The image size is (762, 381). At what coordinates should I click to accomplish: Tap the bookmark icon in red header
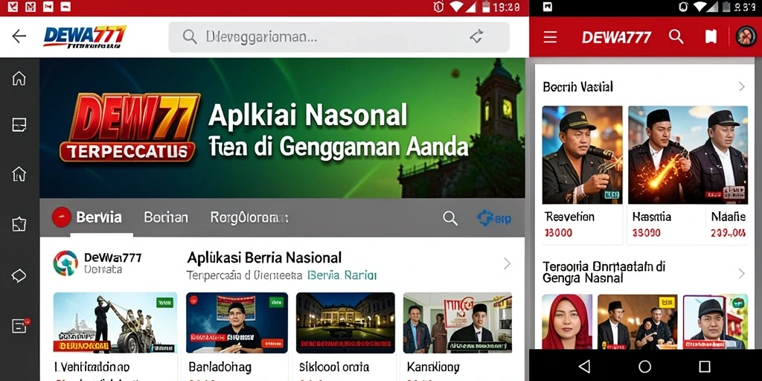[x=711, y=36]
